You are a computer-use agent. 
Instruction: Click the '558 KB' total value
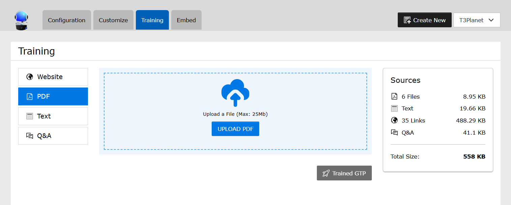click(x=474, y=157)
